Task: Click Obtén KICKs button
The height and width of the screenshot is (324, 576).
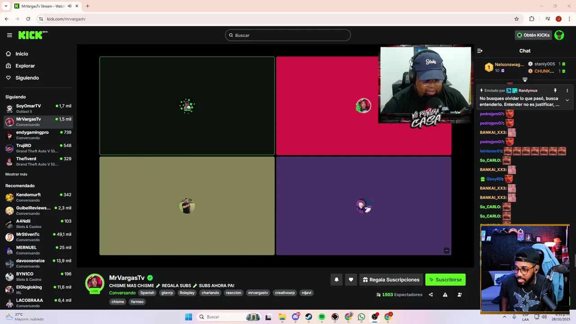Action: coord(533,35)
